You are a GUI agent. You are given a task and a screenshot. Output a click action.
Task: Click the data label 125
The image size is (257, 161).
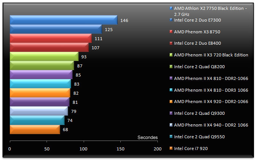click(109, 30)
